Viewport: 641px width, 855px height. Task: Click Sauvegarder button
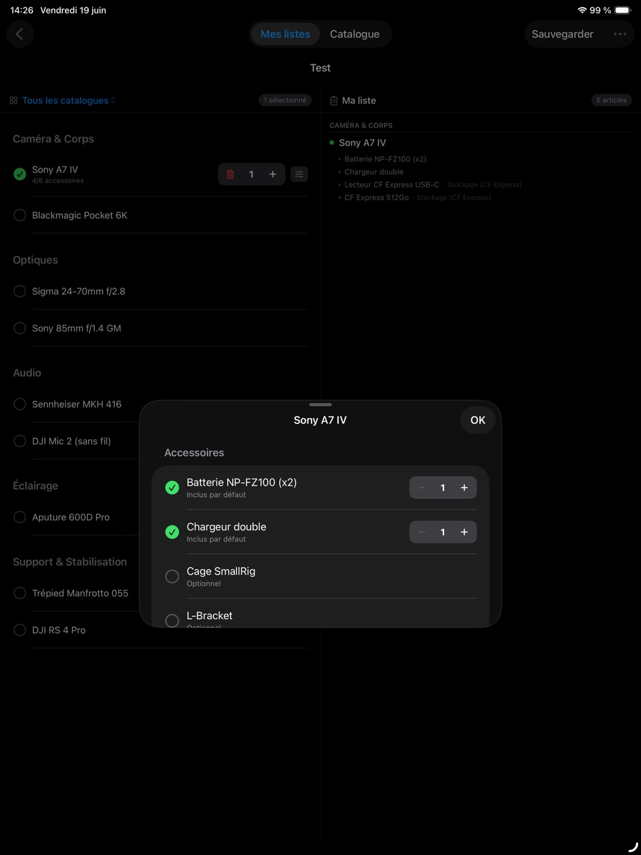pos(562,34)
